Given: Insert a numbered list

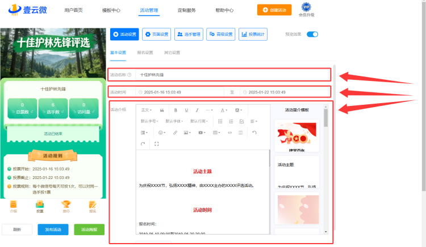Looking at the screenshot, I should (x=231, y=121).
